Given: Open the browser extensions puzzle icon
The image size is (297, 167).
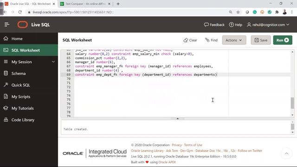Looking at the screenshot, I should 277,12.
